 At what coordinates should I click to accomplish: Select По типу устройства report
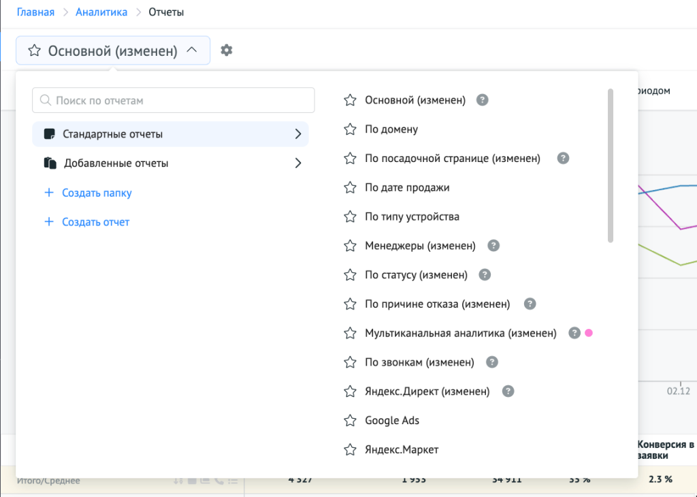pos(412,217)
